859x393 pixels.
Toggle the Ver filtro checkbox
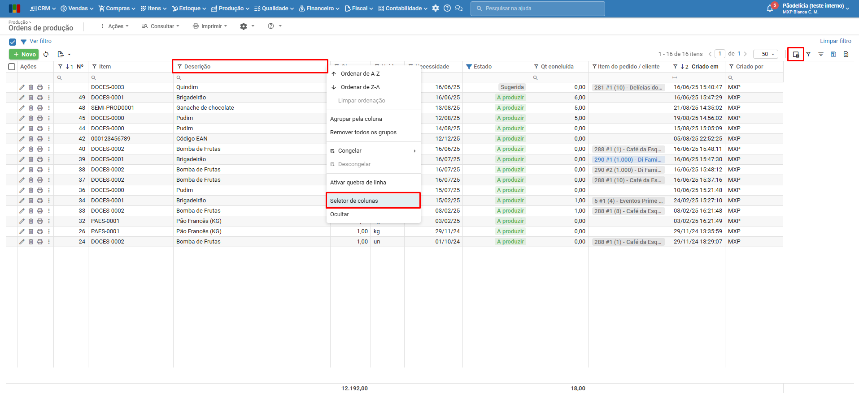pyautogui.click(x=13, y=42)
